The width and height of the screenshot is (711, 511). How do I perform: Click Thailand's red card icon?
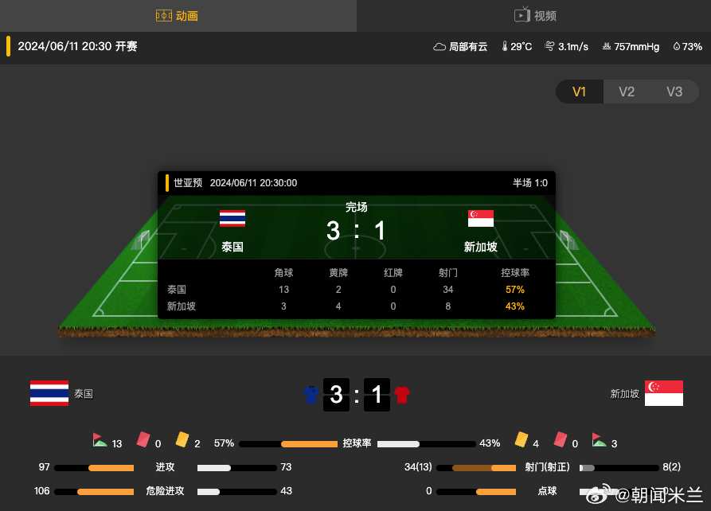point(143,439)
